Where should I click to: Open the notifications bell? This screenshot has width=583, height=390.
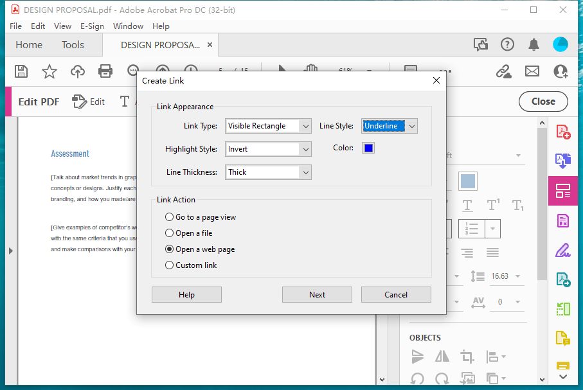pos(534,44)
